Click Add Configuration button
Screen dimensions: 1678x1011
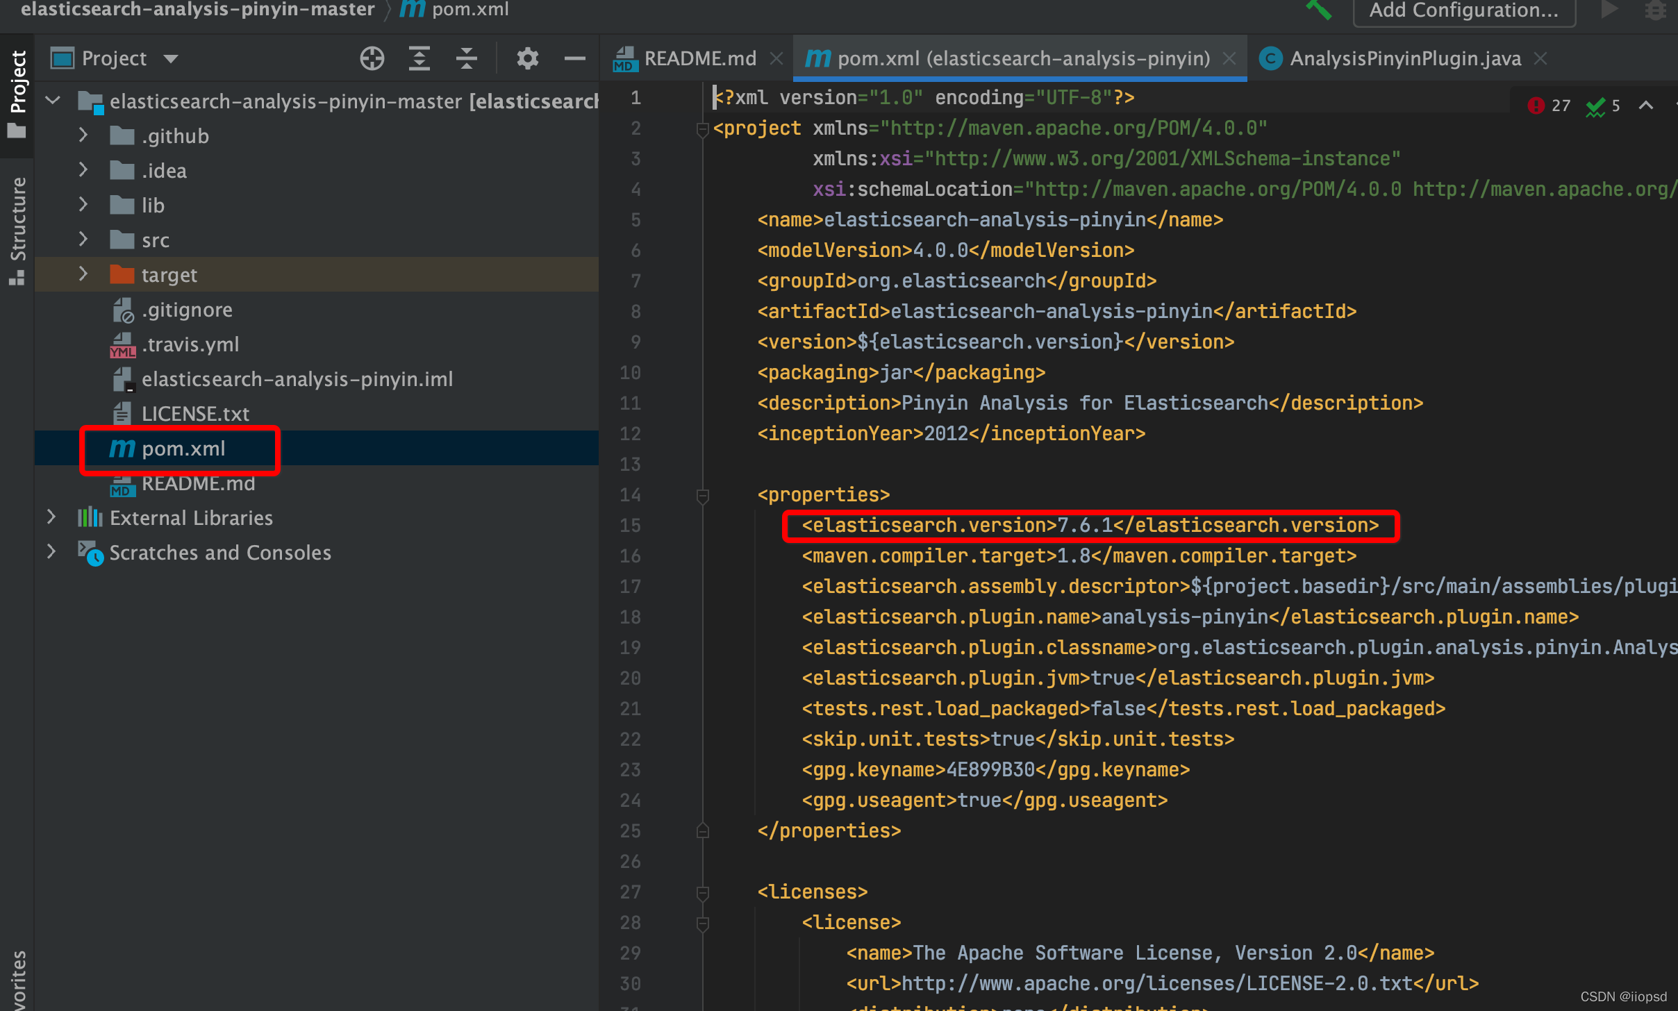1464,11
